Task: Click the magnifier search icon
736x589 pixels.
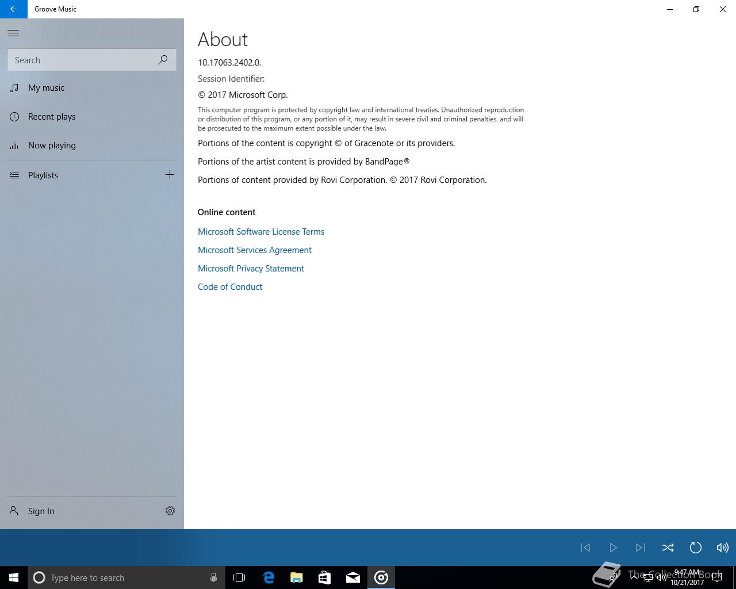Action: click(x=163, y=60)
